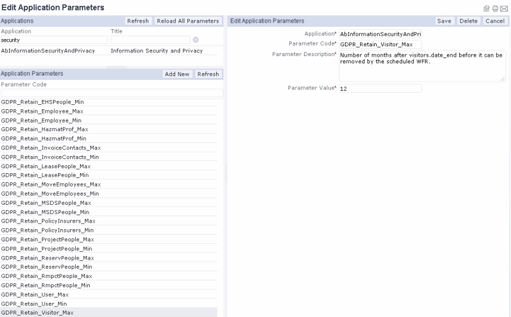Focus the Parameter Code filter field
This screenshot has height=317, width=511.
pos(111,93)
